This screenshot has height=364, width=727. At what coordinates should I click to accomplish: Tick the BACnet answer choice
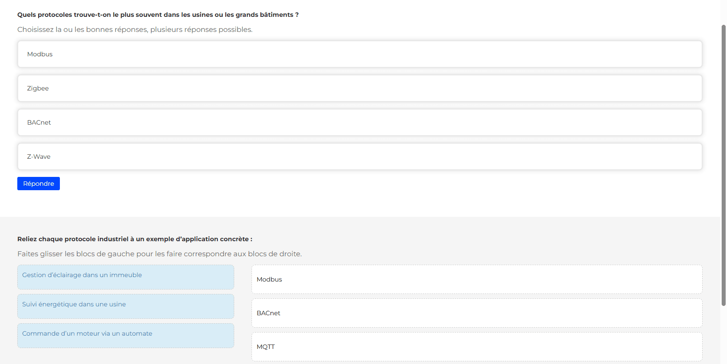pyautogui.click(x=359, y=122)
